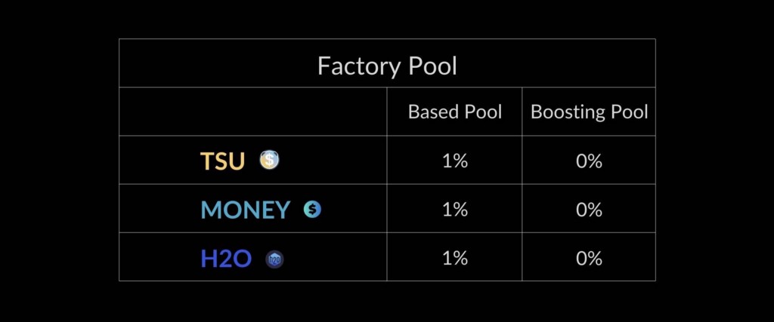Image resolution: width=774 pixels, height=322 pixels.
Task: Click the TSU coin icon
Action: pyautogui.click(x=270, y=160)
